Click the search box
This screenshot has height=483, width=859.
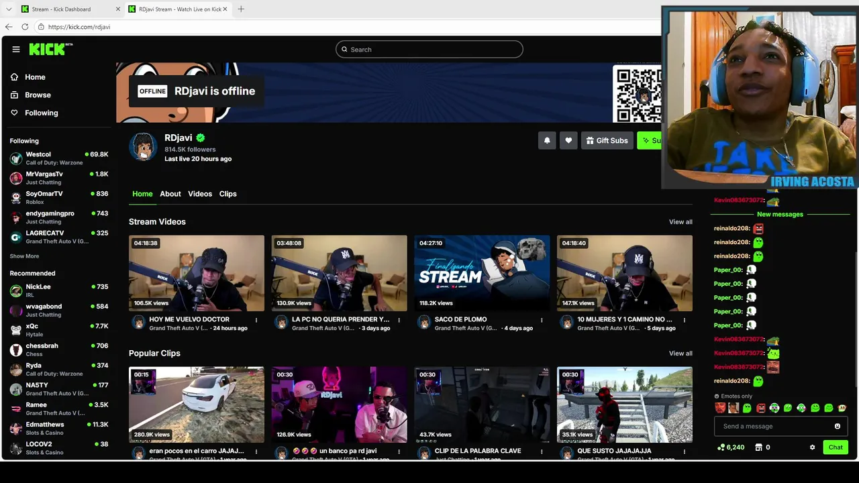click(429, 49)
